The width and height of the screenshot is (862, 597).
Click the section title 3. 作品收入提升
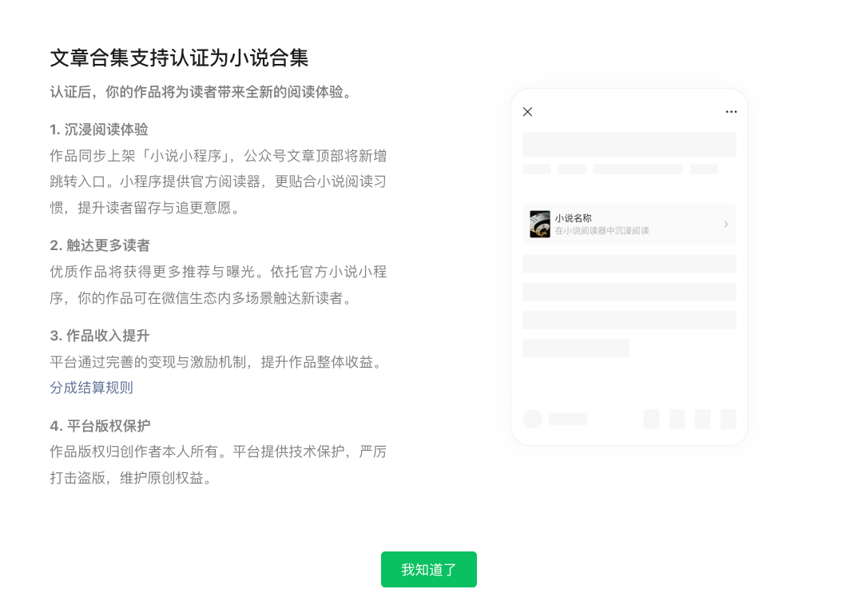100,336
